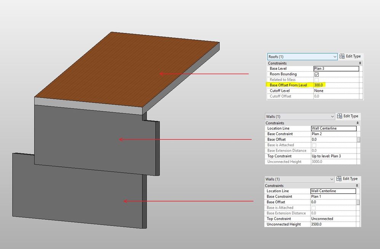Click the Related to Mass checkbox
The image size is (380, 249).
[x=316, y=80]
